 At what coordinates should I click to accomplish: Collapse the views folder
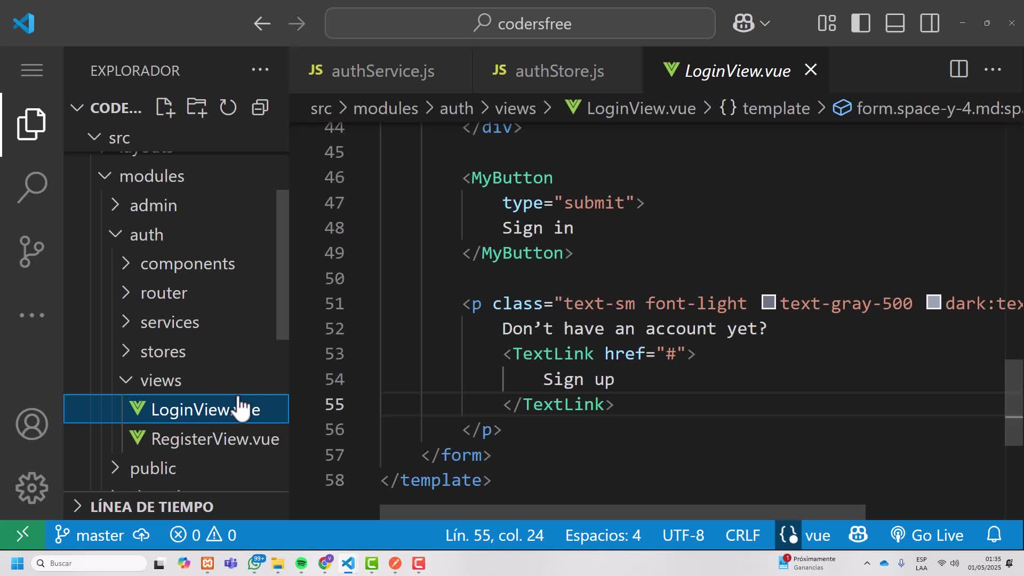point(126,380)
